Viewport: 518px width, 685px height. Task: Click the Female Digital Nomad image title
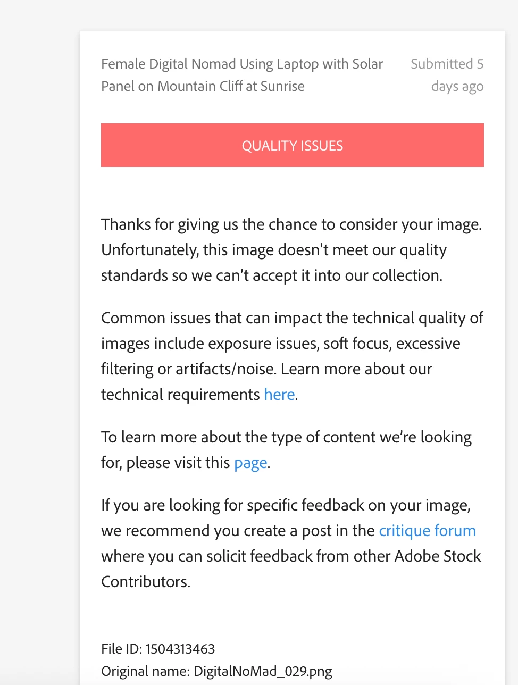(x=242, y=75)
